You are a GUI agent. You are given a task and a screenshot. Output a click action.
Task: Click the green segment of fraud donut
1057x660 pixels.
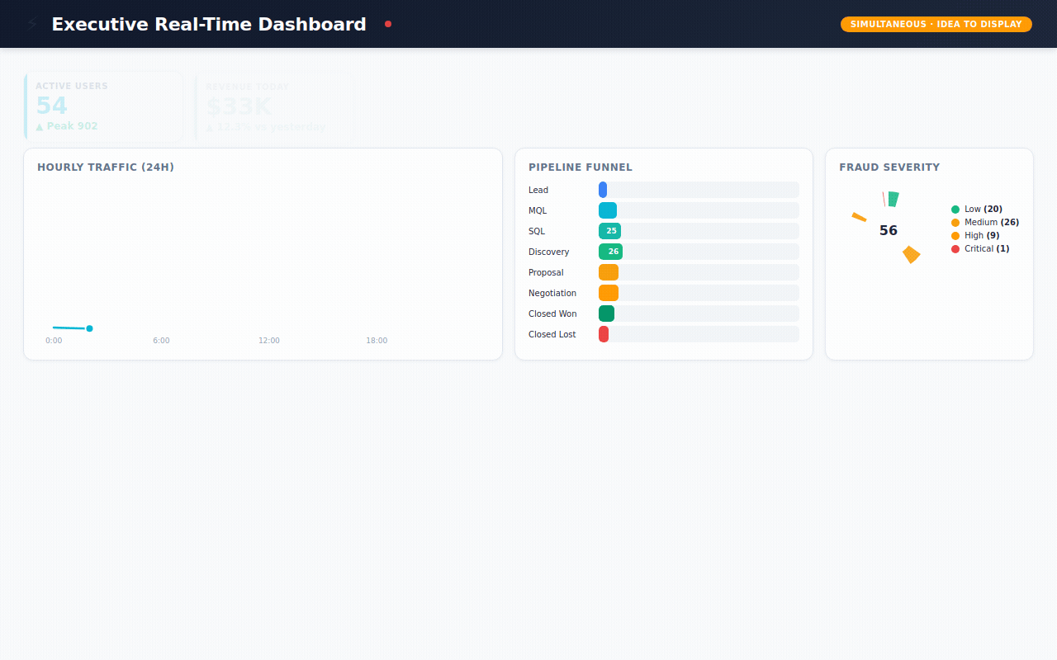tap(893, 199)
